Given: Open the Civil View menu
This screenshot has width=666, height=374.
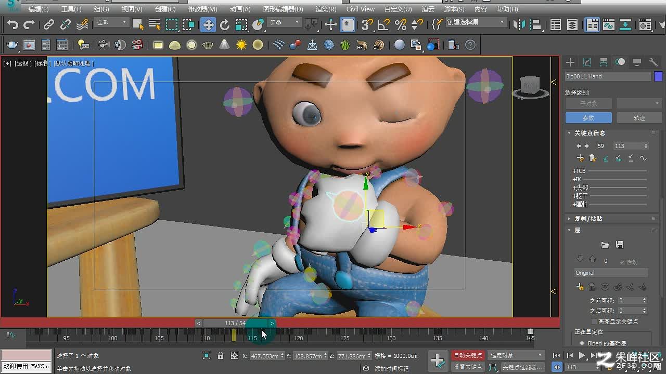Looking at the screenshot, I should coord(361,9).
